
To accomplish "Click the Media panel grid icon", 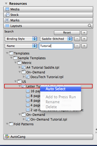I will click(x=7, y=9).
